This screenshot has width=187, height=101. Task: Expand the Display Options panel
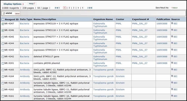[14, 4]
